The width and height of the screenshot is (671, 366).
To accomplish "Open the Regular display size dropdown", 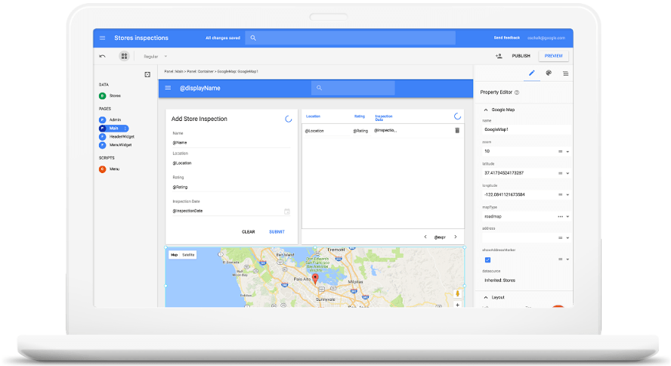I will (156, 57).
